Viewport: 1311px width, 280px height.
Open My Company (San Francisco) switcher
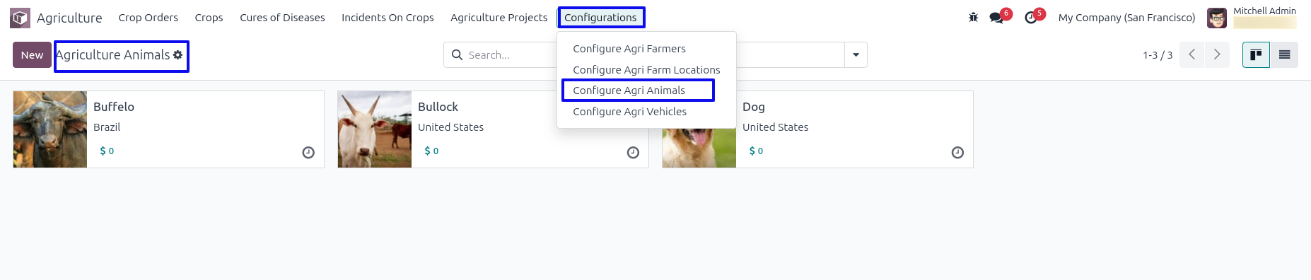tap(1126, 18)
